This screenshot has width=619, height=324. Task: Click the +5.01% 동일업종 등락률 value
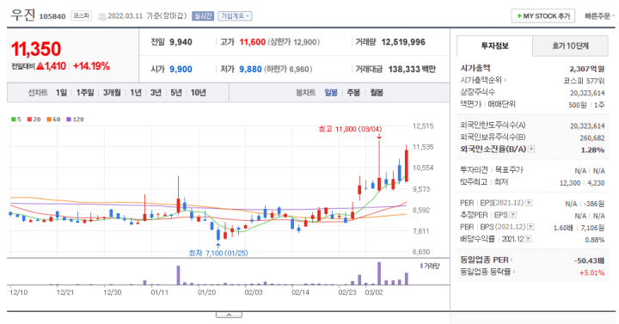(591, 272)
